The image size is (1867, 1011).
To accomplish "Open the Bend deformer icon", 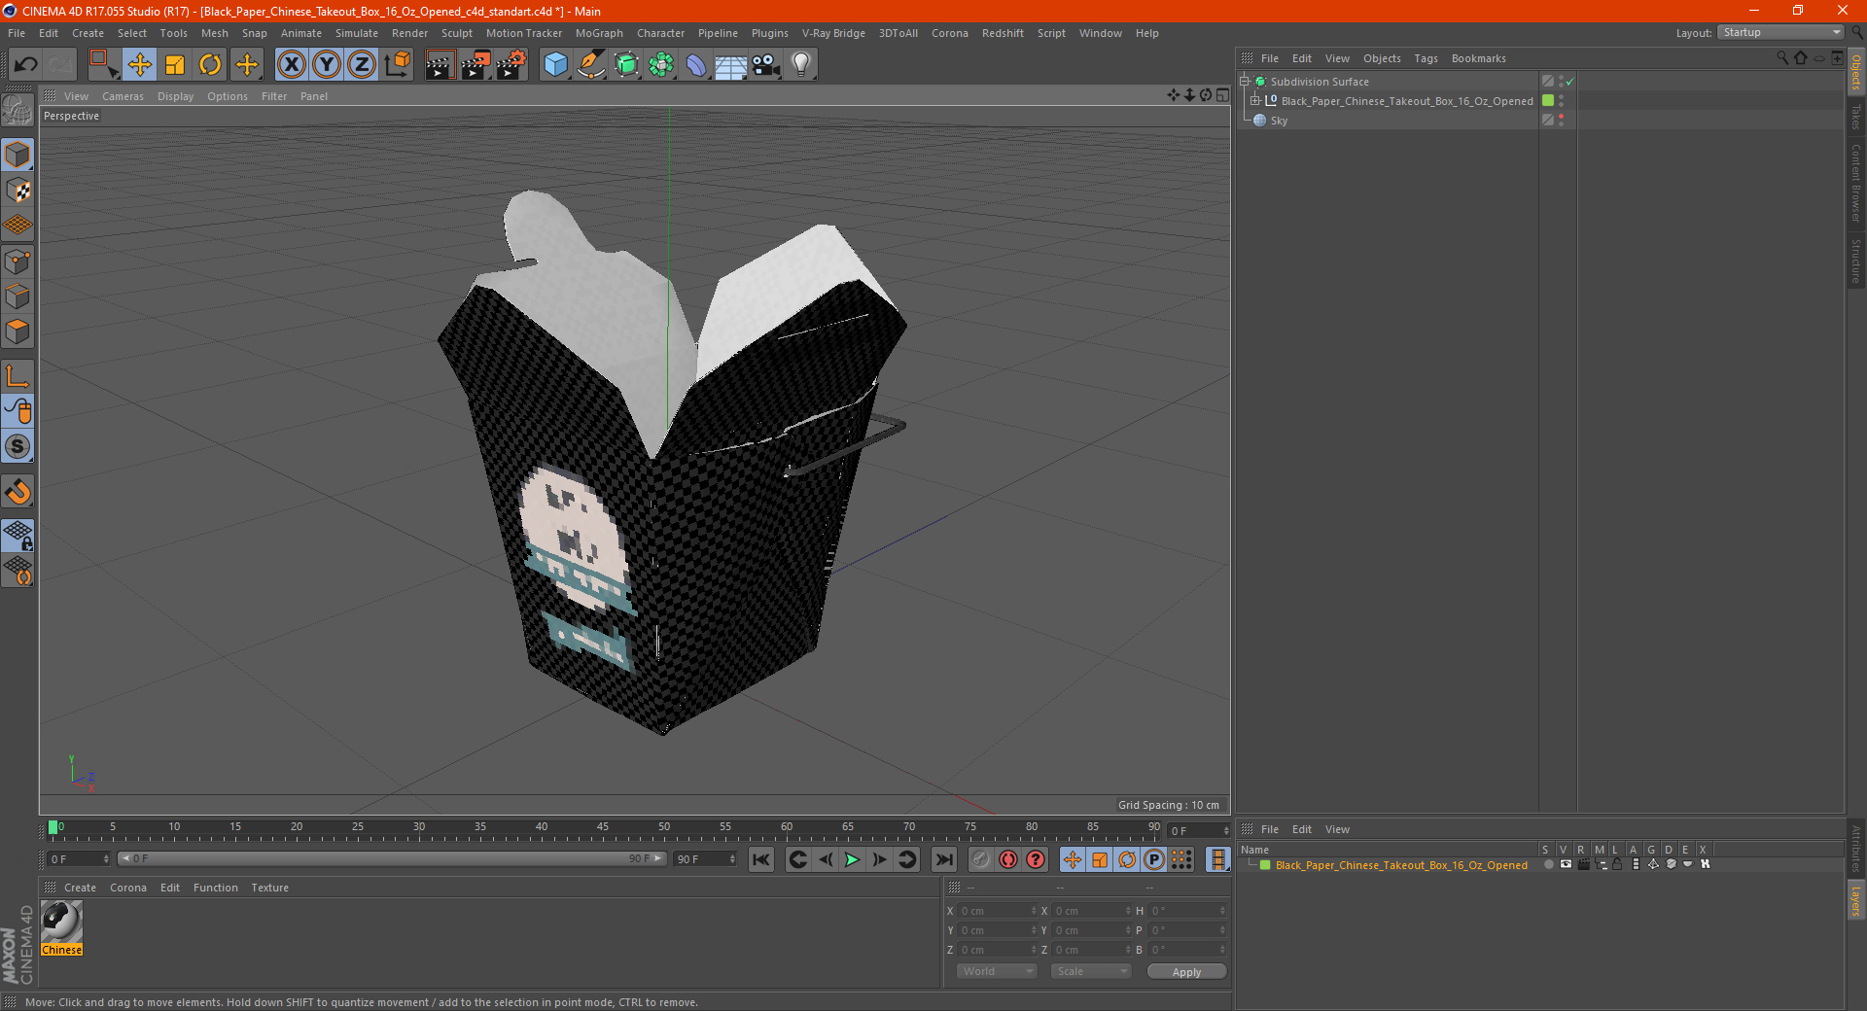I will point(696,65).
